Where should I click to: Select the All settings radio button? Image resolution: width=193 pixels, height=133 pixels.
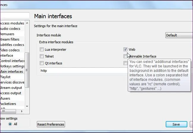[x=11, y=124]
